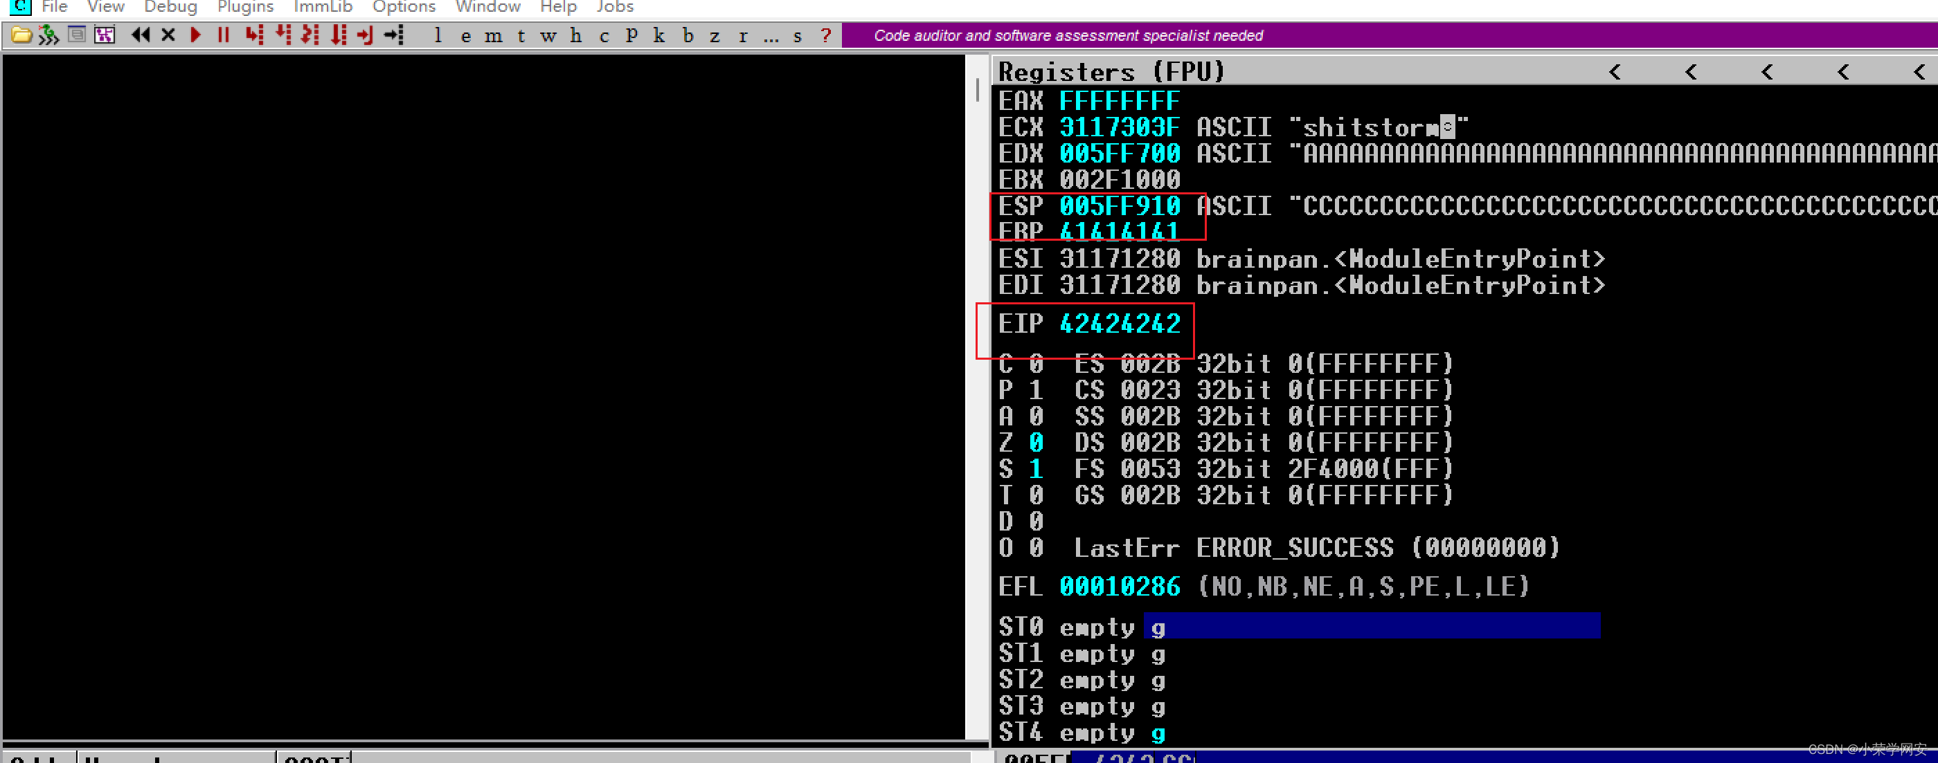This screenshot has height=763, width=1938.
Task: Select the ESP value 005FF910
Action: [1120, 206]
